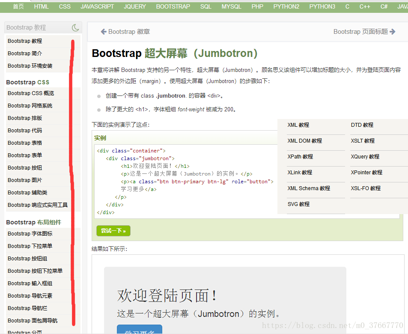
Task: Open the SQL nav item
Action: [x=206, y=6]
